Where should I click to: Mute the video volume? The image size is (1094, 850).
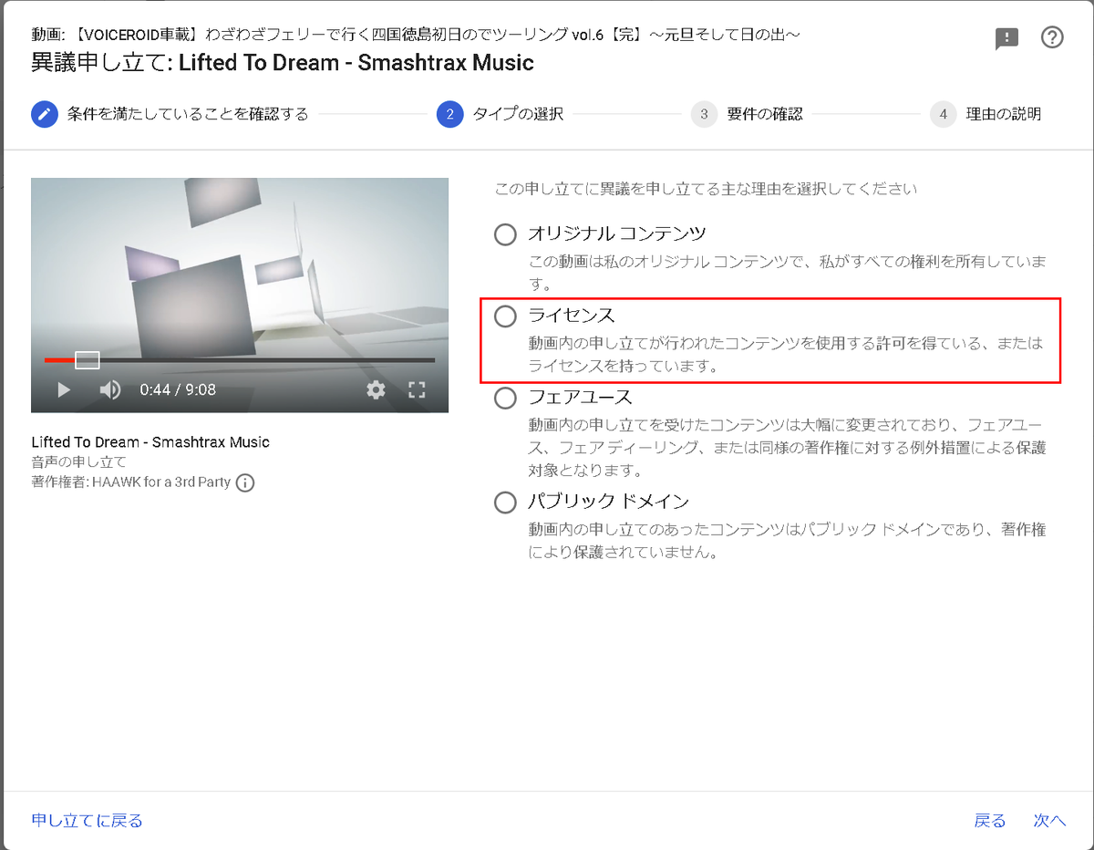point(109,390)
